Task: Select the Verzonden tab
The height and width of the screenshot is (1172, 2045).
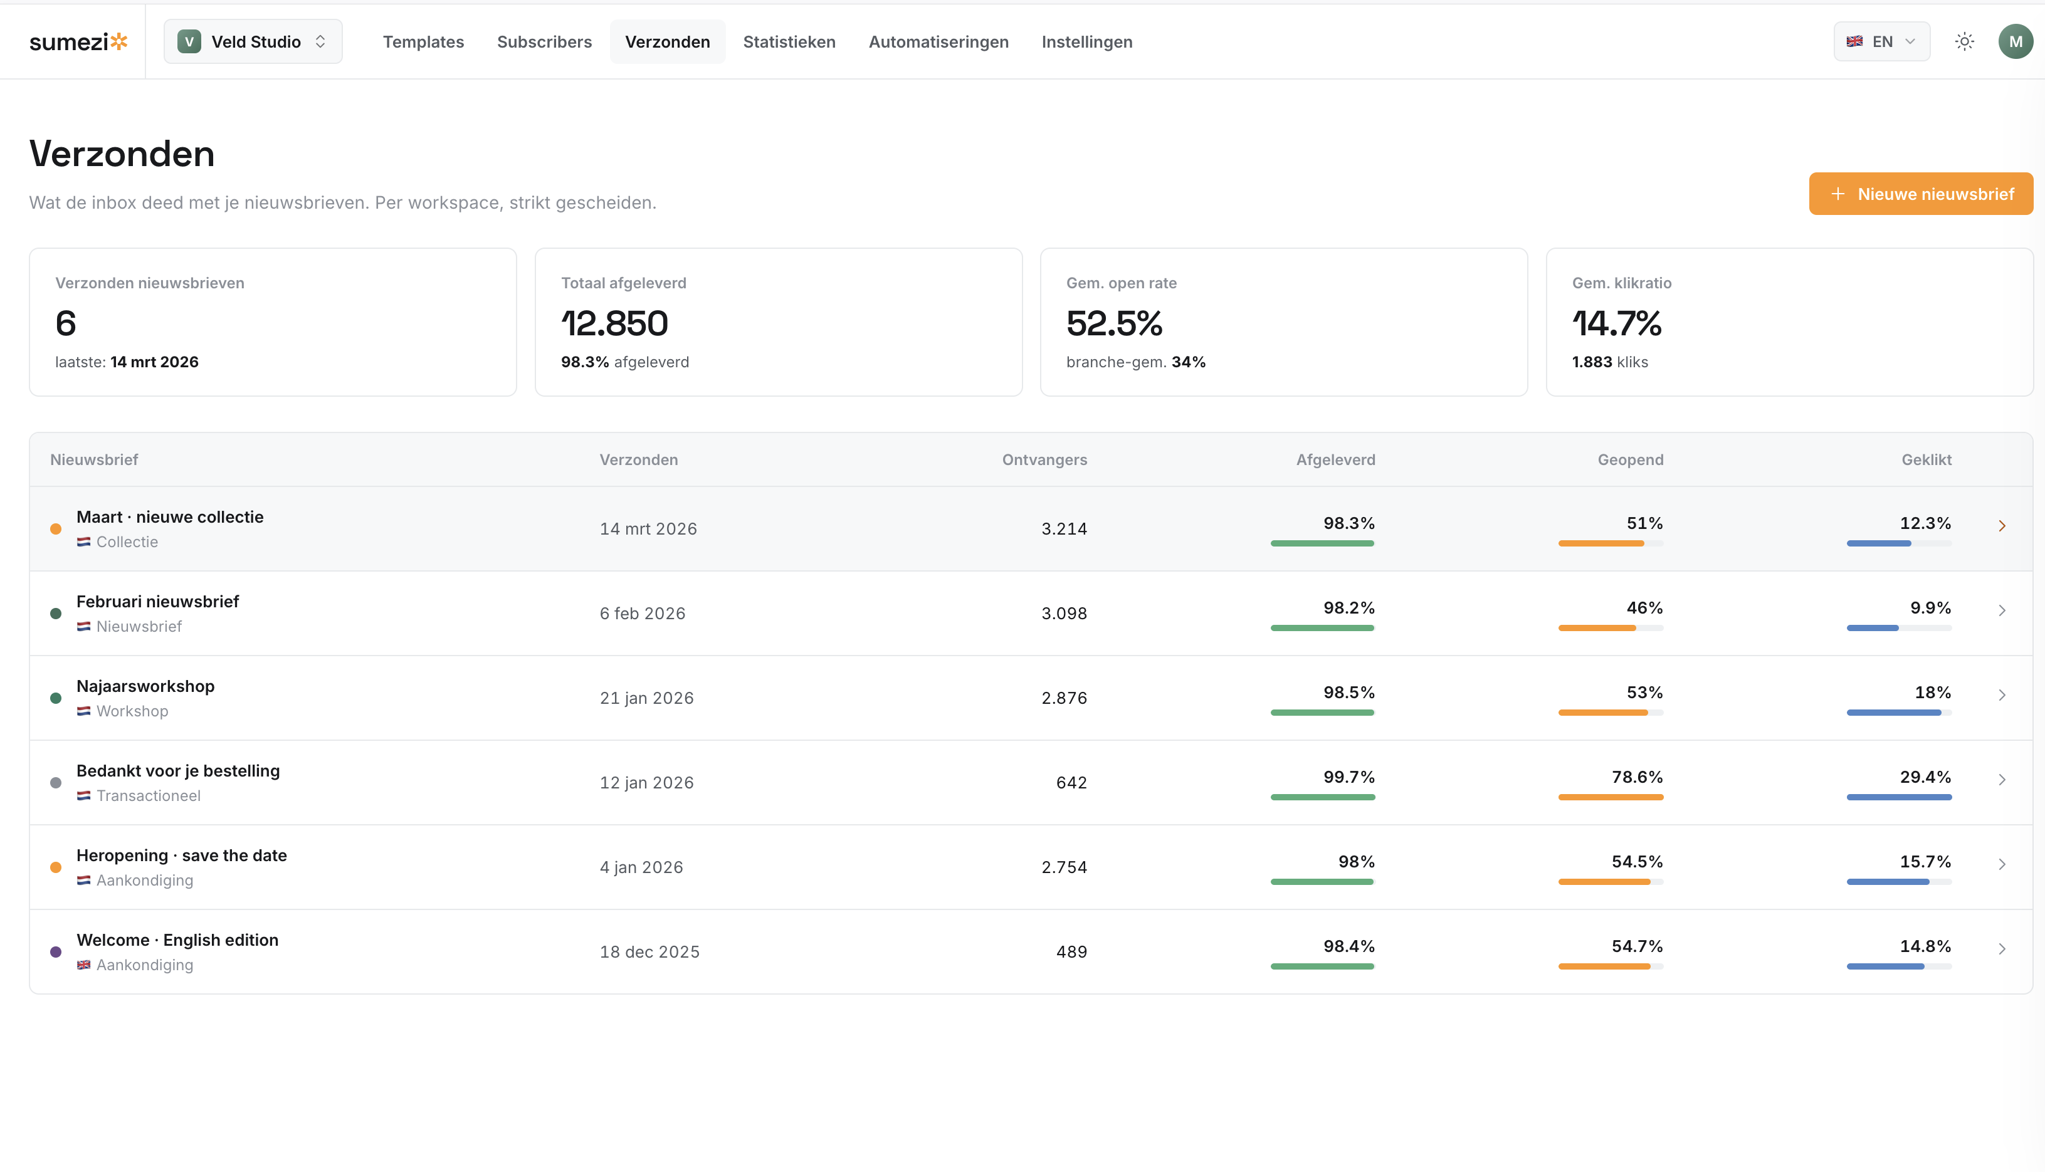Action: click(668, 42)
